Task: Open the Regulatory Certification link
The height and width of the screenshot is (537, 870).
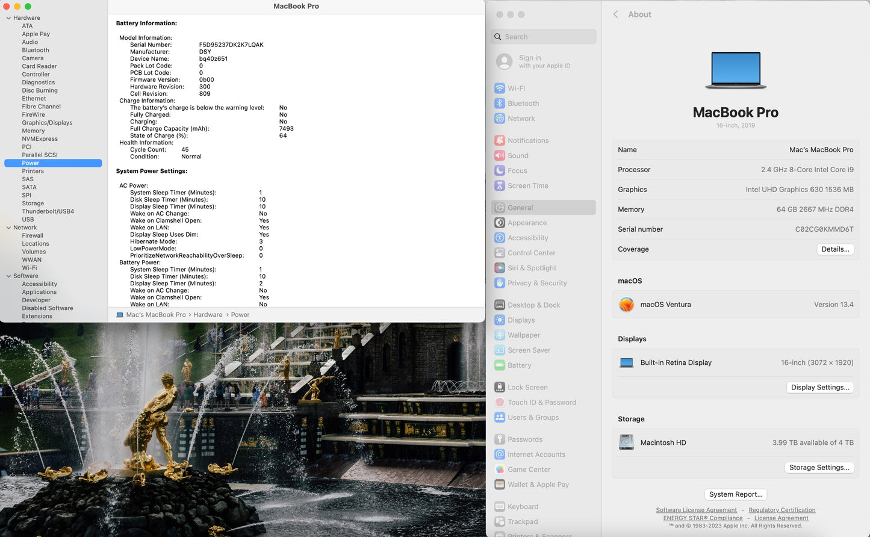Action: point(782,510)
